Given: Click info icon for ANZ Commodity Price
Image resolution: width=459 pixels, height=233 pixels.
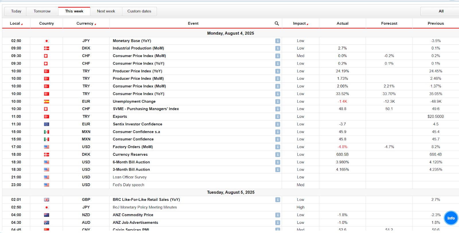Looking at the screenshot, I should pos(277,215).
